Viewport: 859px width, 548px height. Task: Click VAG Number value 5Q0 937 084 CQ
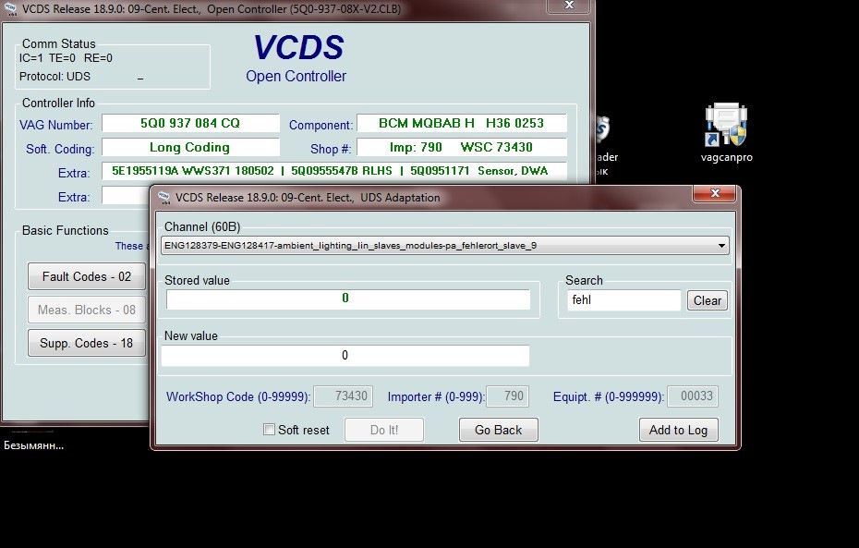coord(190,123)
